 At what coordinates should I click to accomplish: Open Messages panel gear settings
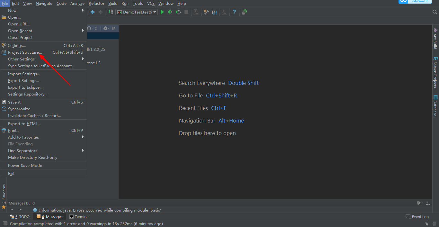click(420, 203)
